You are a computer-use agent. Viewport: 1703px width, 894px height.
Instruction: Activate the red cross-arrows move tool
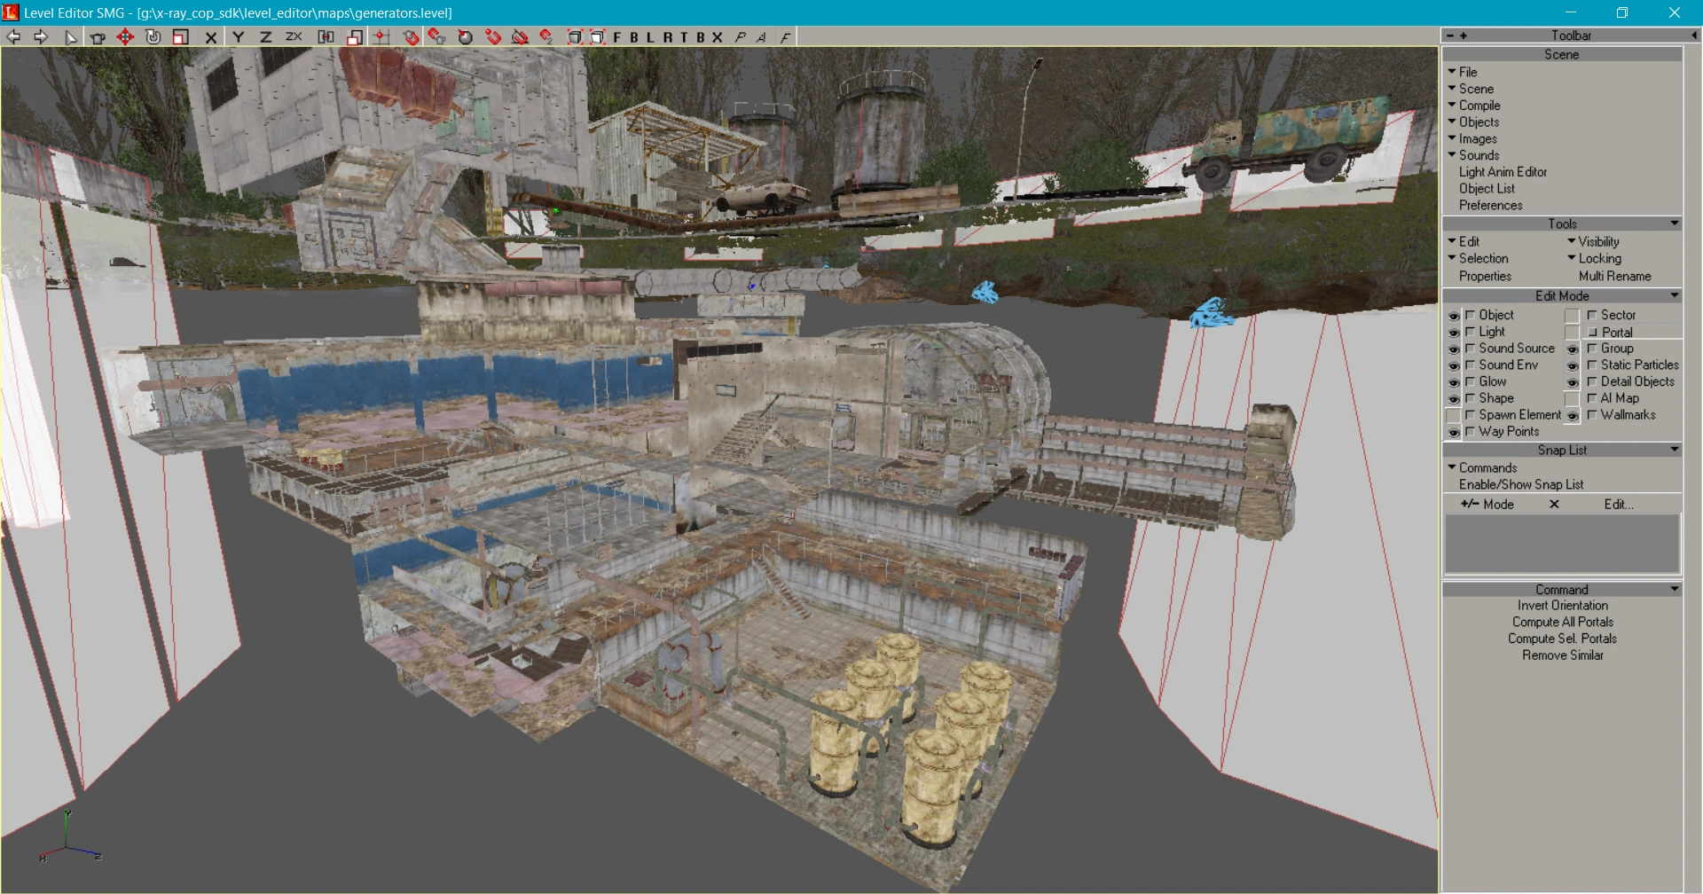pos(125,37)
